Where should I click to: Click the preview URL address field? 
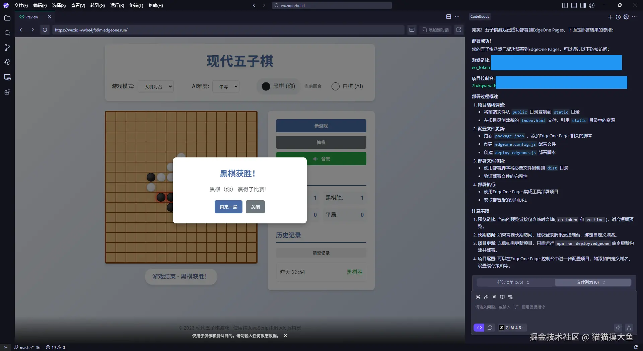coord(228,30)
